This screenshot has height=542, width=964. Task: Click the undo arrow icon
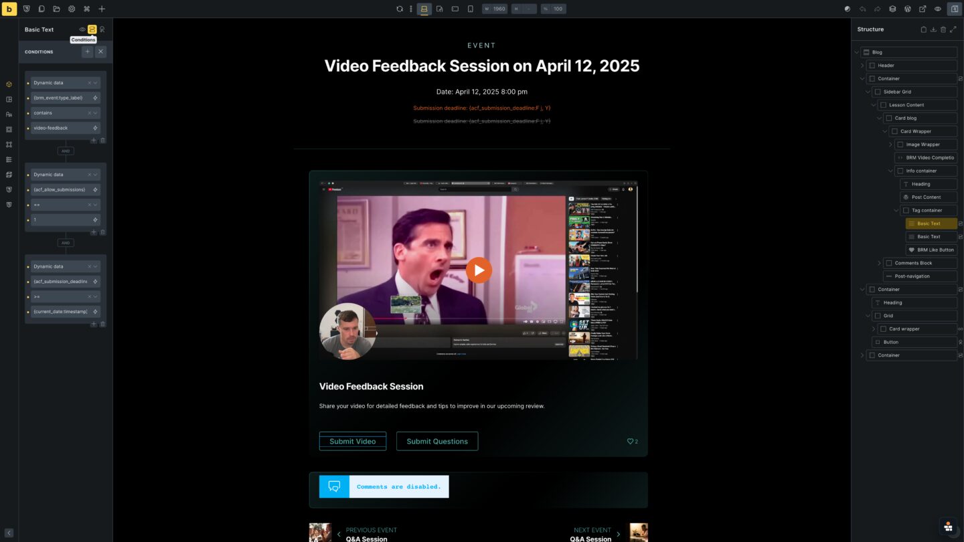point(862,9)
